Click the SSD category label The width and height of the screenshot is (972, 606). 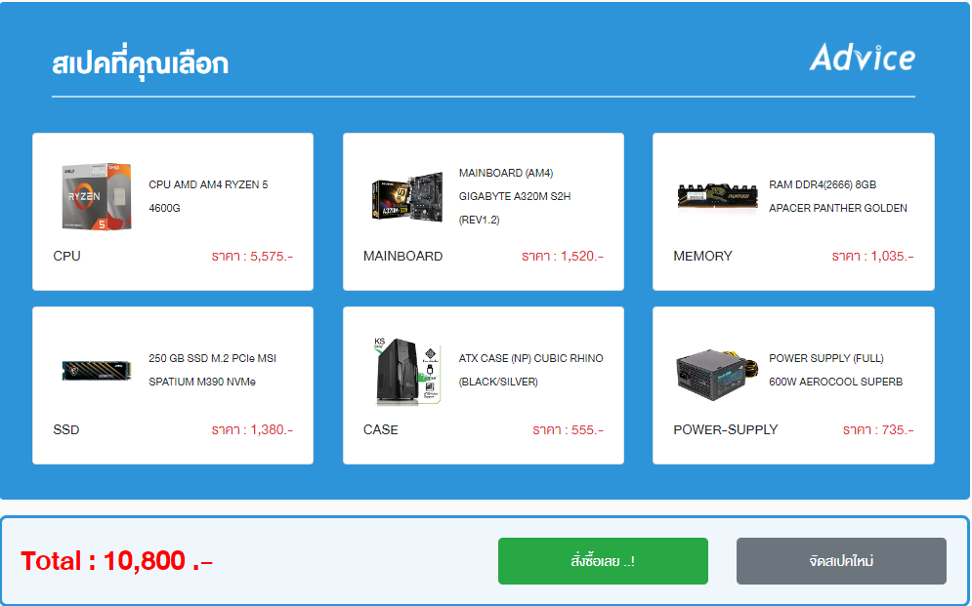tap(66, 429)
